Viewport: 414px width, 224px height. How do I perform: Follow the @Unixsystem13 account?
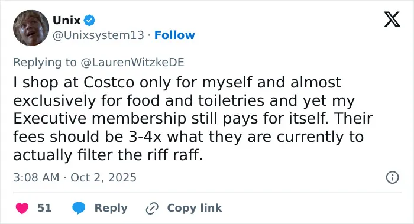pyautogui.click(x=174, y=35)
